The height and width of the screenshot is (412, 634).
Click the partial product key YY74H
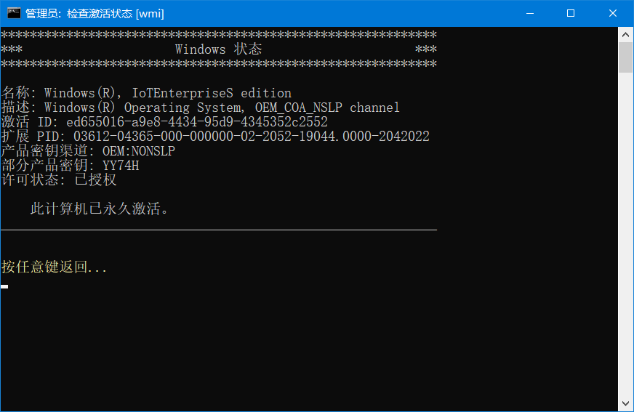pos(121,166)
